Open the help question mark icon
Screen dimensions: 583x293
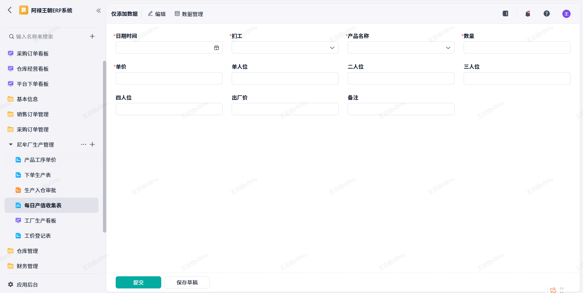(x=547, y=14)
